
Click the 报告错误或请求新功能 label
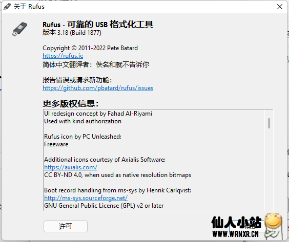click(x=77, y=80)
